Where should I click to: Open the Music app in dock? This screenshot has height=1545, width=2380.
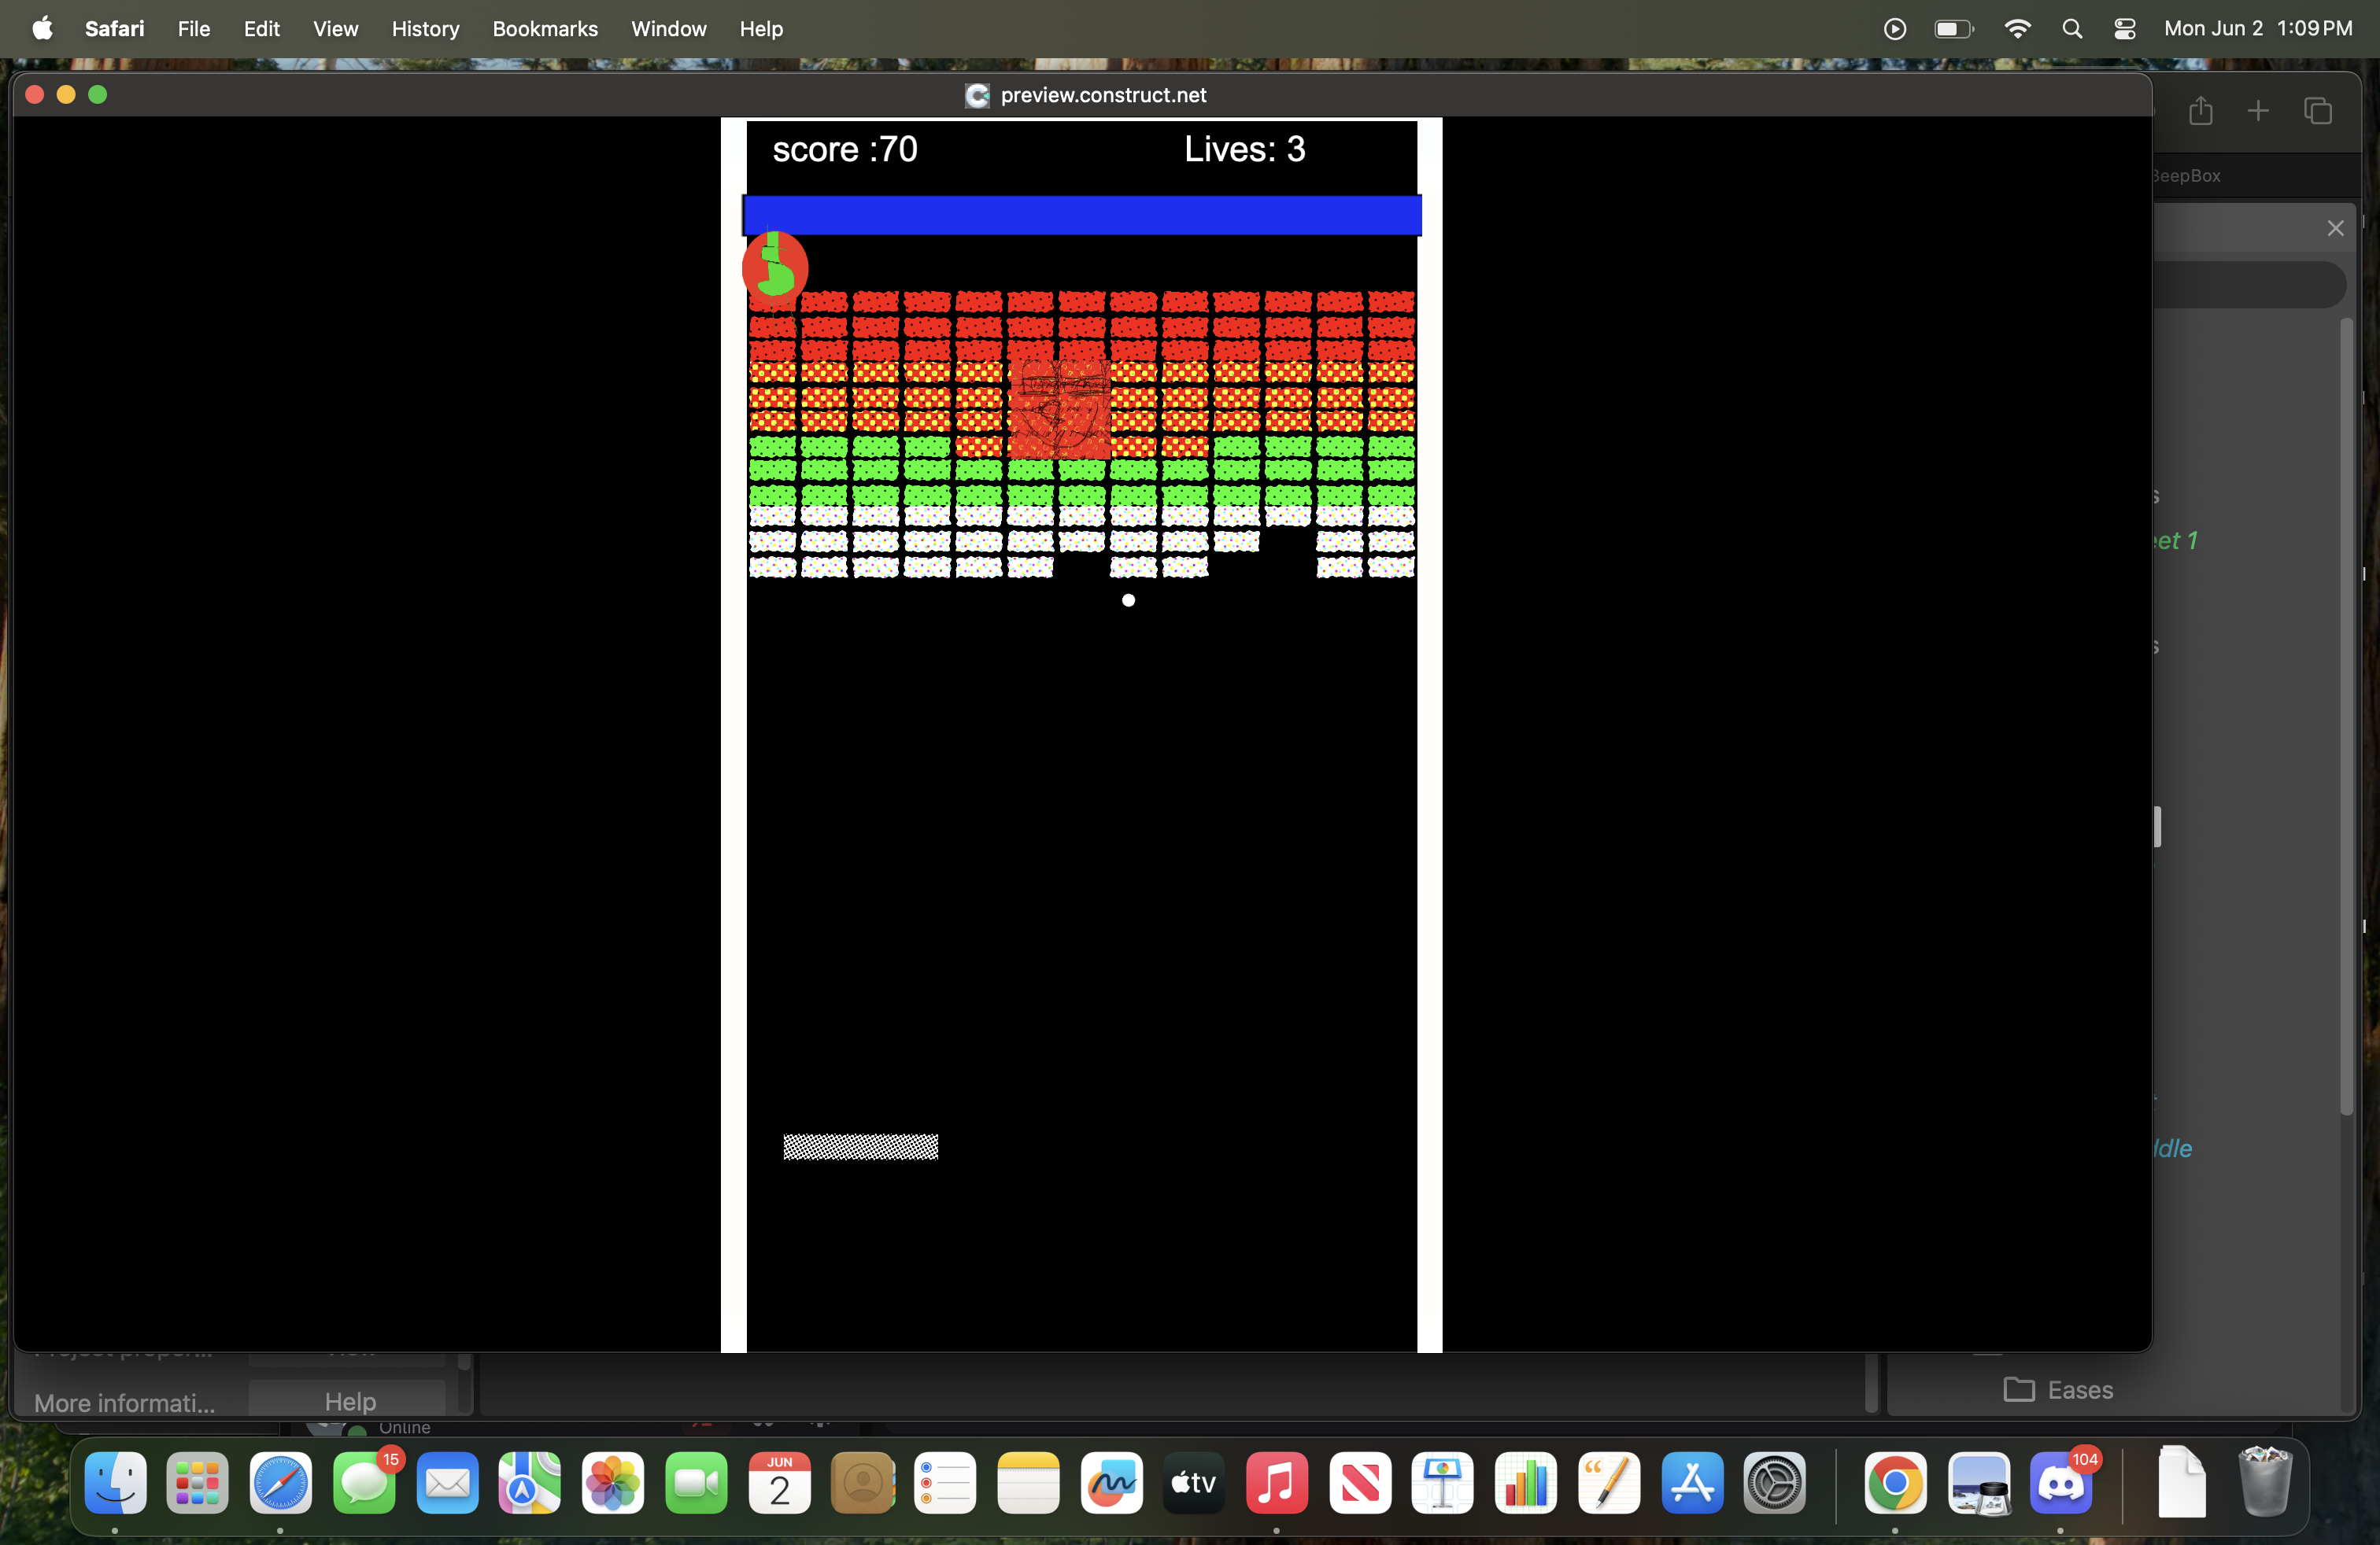pos(1276,1483)
